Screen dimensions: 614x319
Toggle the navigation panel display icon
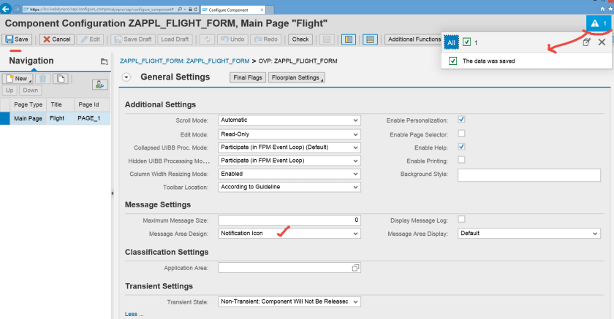point(349,39)
